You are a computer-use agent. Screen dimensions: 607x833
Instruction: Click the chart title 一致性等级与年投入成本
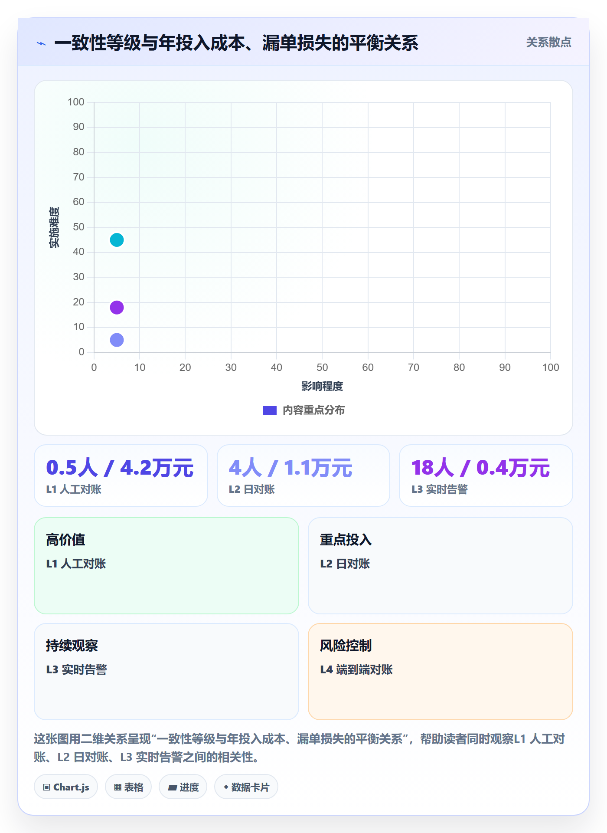coord(236,43)
